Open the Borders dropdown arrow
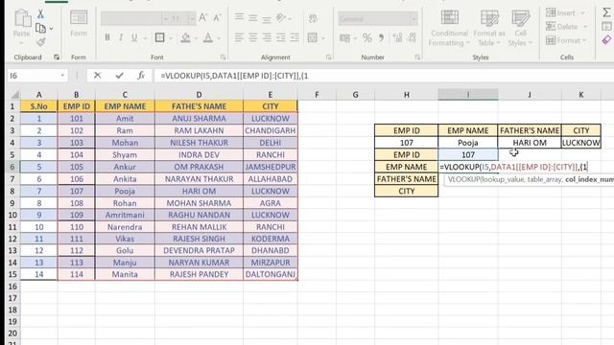The image size is (614, 345). [x=171, y=38]
